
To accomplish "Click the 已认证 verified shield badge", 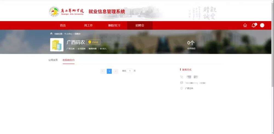I will (93, 42).
